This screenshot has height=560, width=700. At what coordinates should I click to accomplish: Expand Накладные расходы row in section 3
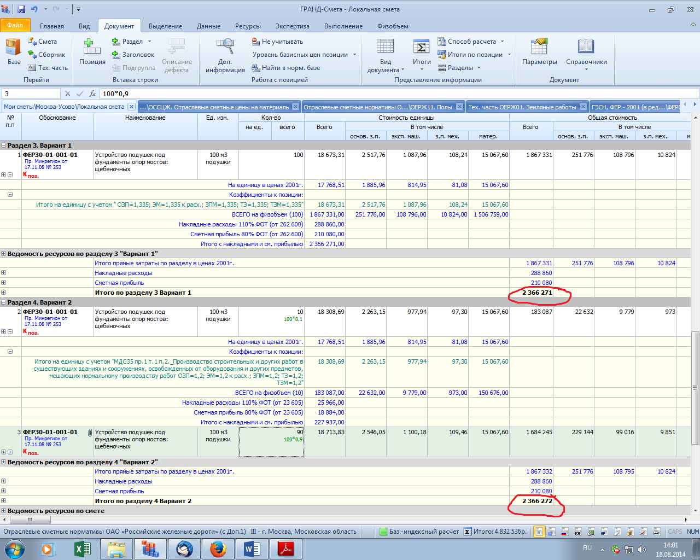pyautogui.click(x=4, y=273)
